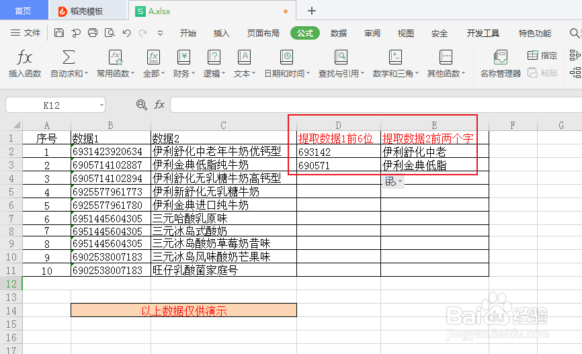This screenshot has width=582, height=354.
Task: Click the undo arrow icon
Action: (x=126, y=33)
